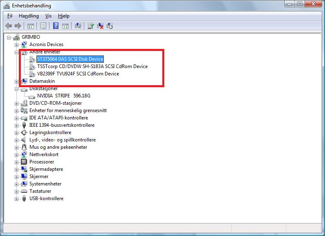Click the ST375064 device unknown icon
The image size is (325, 236).
coord(32,59)
